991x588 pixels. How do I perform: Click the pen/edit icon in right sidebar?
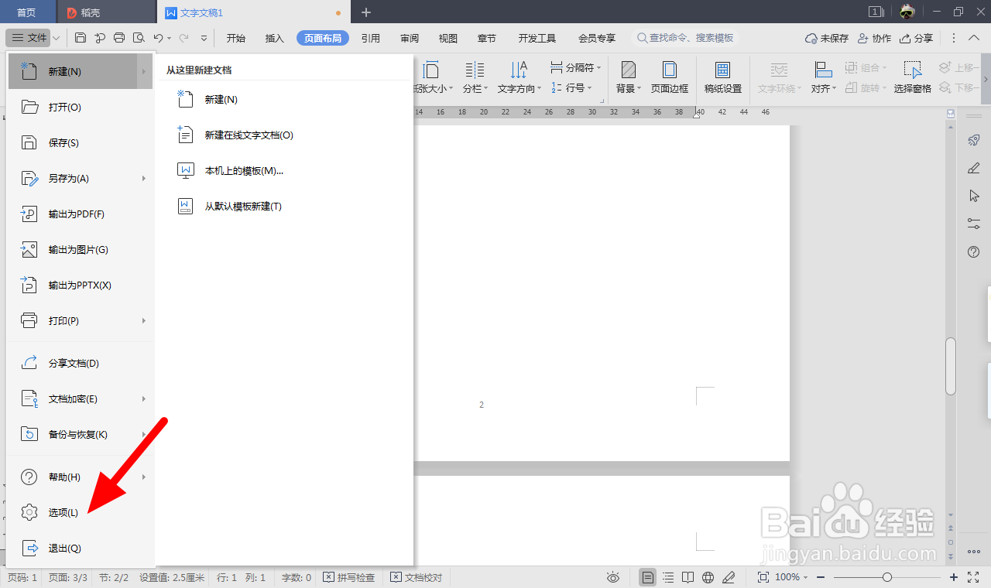(x=974, y=168)
